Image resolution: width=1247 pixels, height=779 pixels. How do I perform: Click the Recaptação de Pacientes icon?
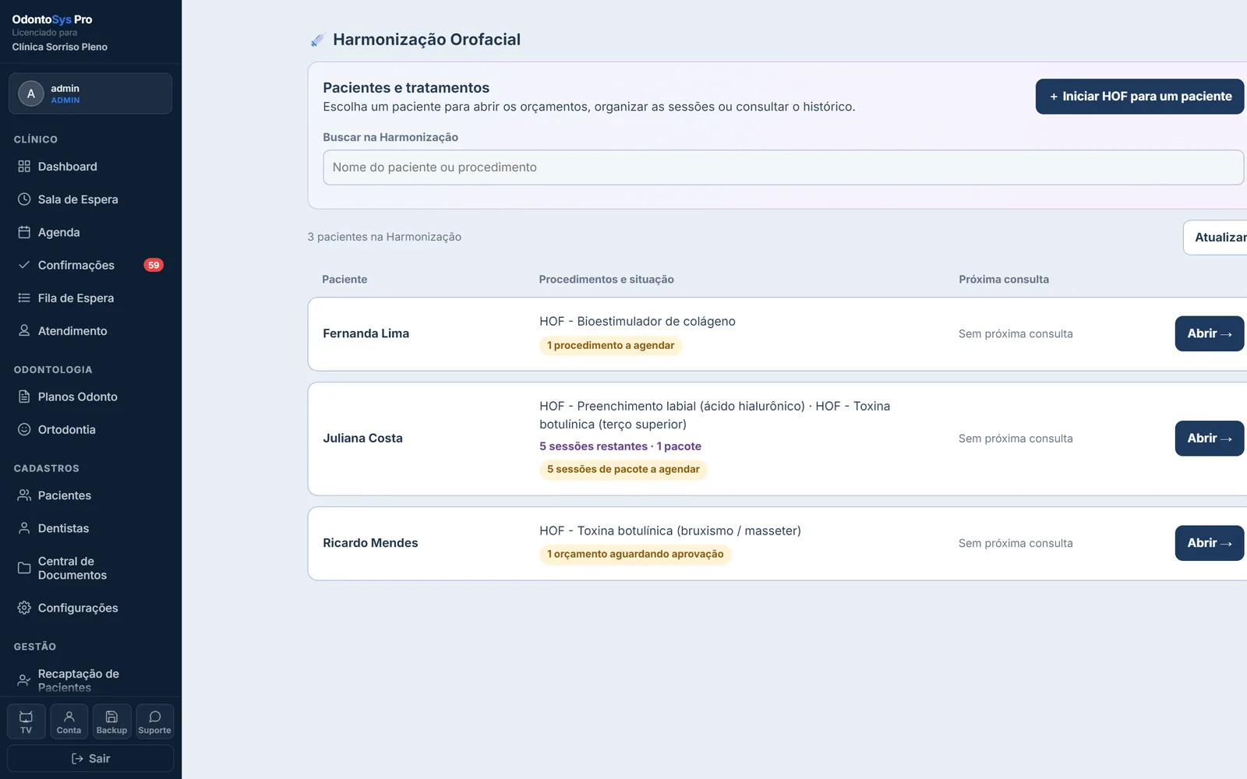(x=24, y=680)
